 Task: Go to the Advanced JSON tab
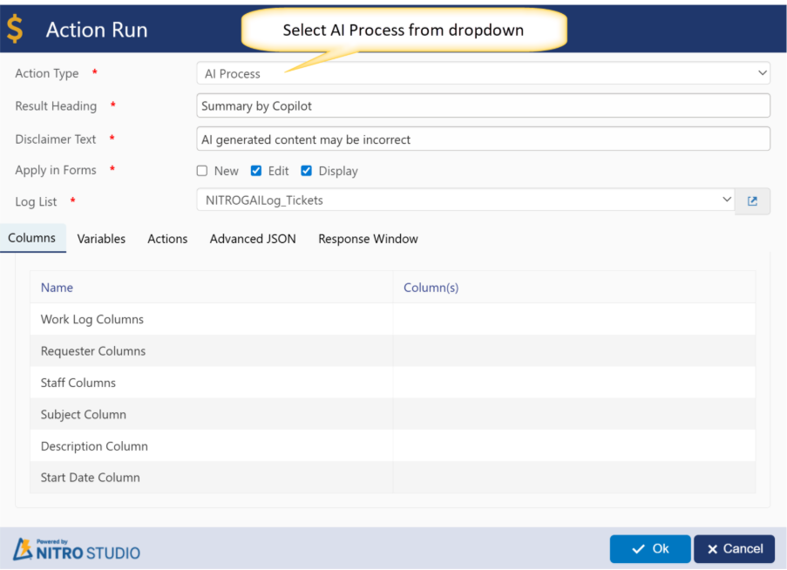[x=253, y=239]
